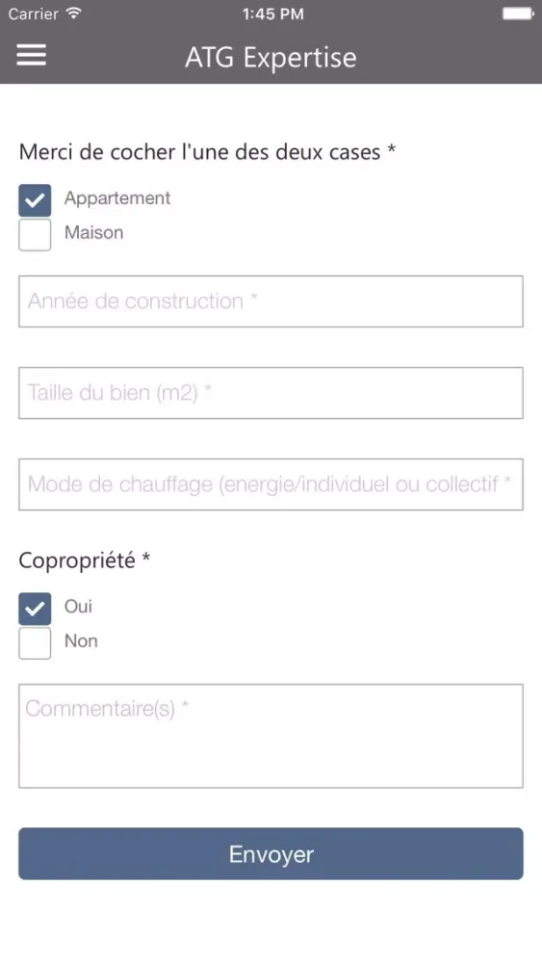Tap the Wi-Fi signal icon in status bar
This screenshot has width=542, height=963.
tap(74, 13)
